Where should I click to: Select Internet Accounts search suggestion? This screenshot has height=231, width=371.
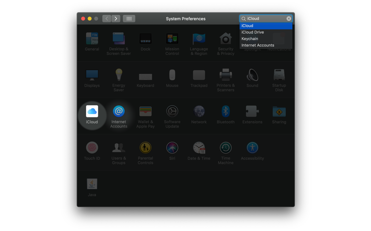(266, 45)
